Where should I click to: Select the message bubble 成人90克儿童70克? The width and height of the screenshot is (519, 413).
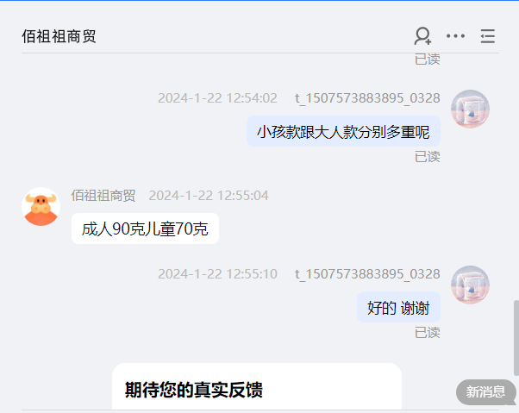[x=145, y=228]
